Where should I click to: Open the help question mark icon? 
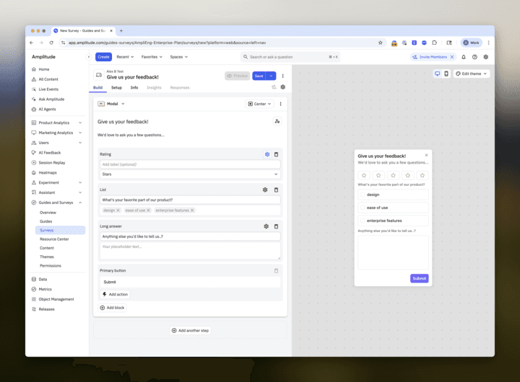coord(474,57)
